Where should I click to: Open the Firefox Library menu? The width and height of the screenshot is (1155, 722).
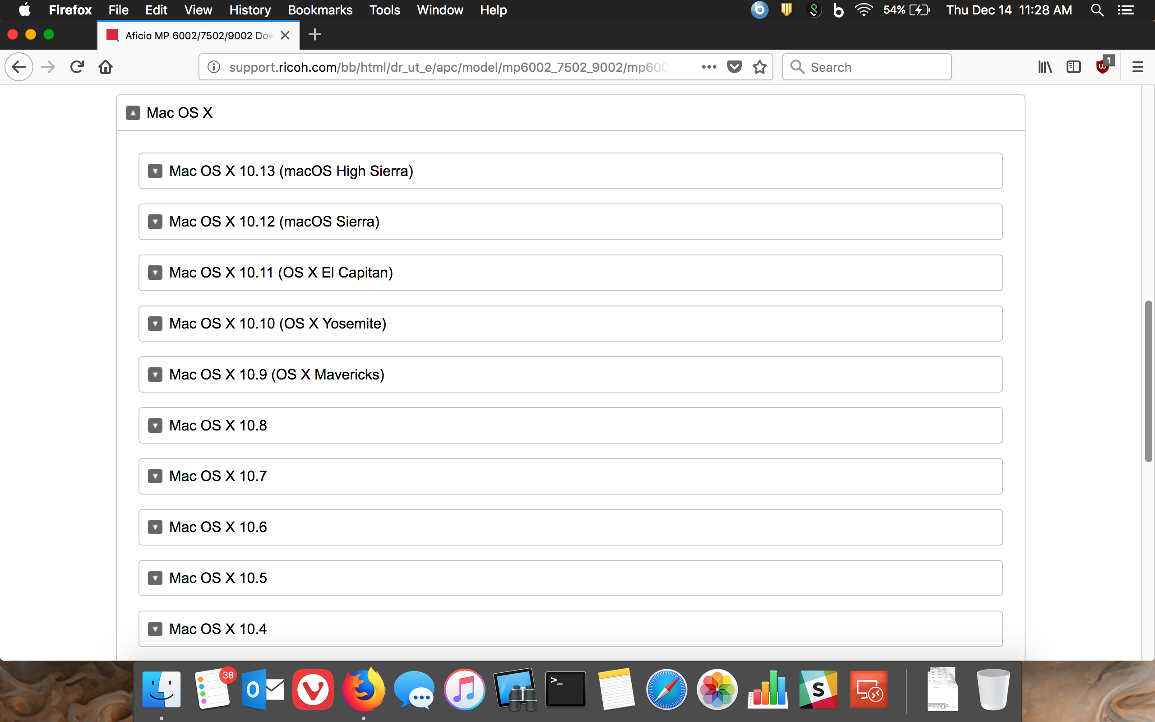click(x=1044, y=67)
